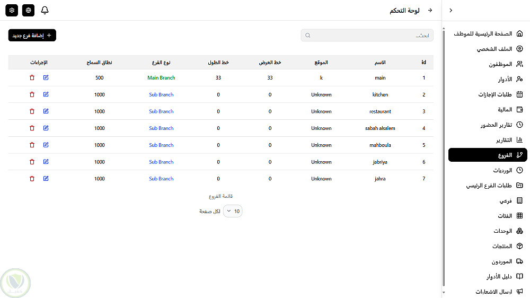The image size is (530, 298).
Task: Edit the restaurant branch row
Action: pos(46,111)
